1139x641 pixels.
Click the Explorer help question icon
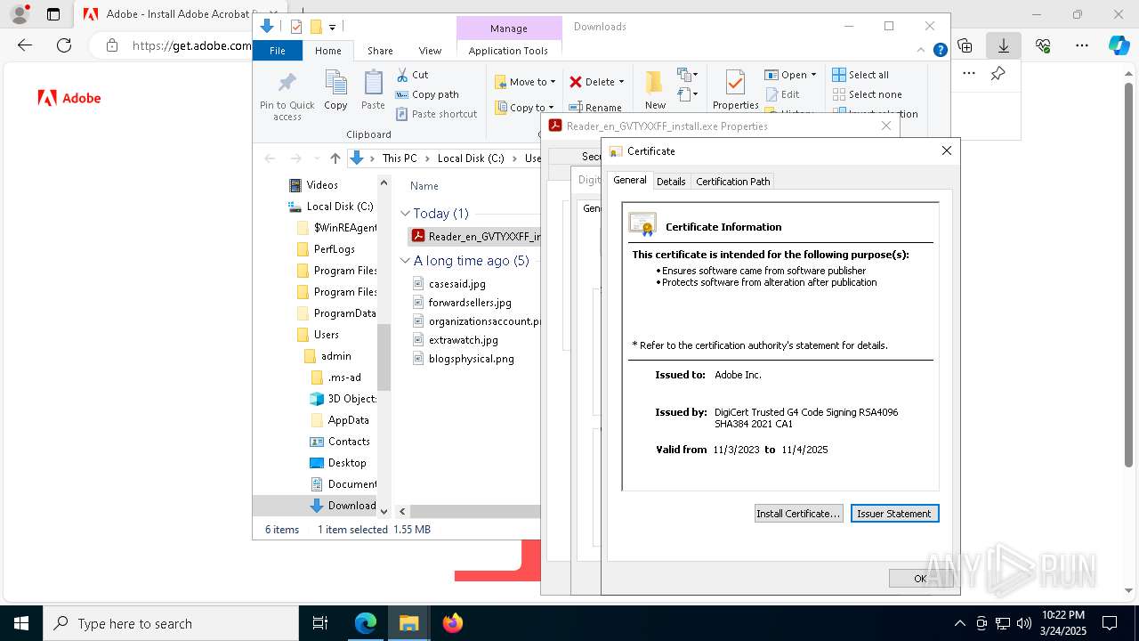pyautogui.click(x=940, y=51)
